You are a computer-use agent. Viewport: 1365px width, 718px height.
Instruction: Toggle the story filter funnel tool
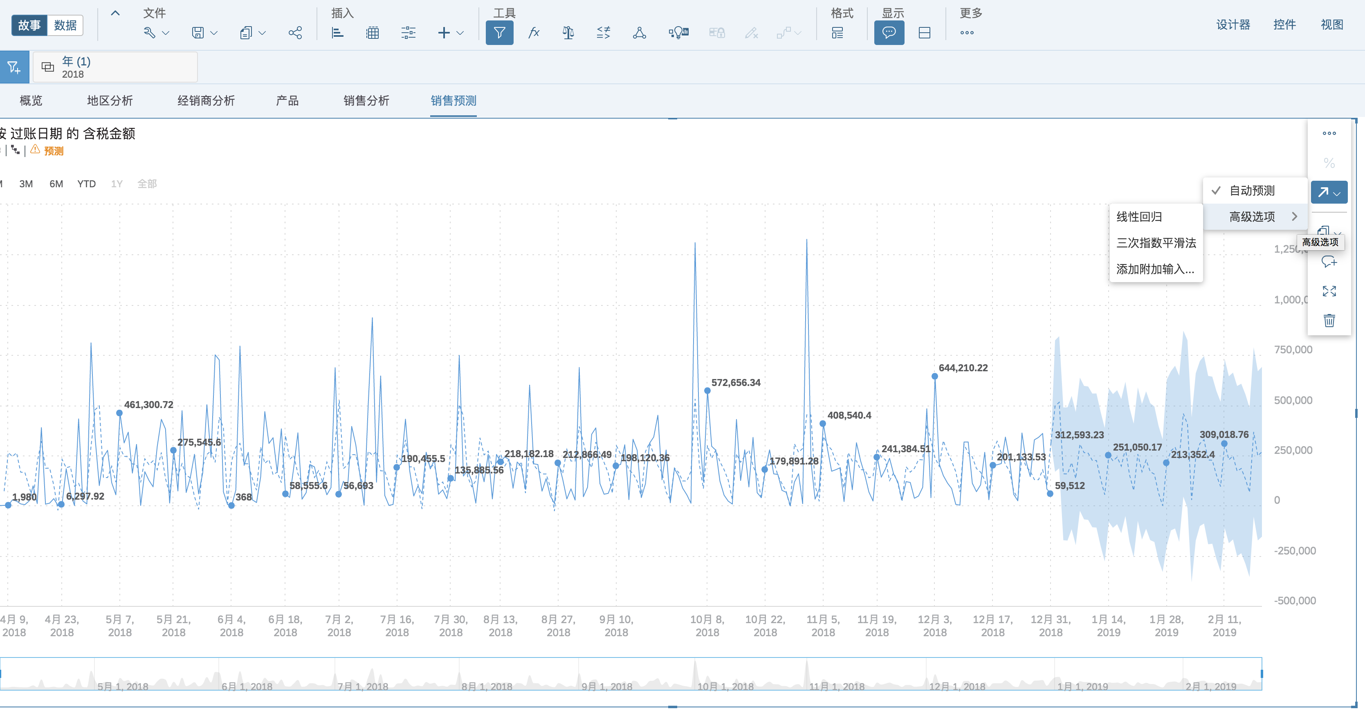click(x=499, y=33)
